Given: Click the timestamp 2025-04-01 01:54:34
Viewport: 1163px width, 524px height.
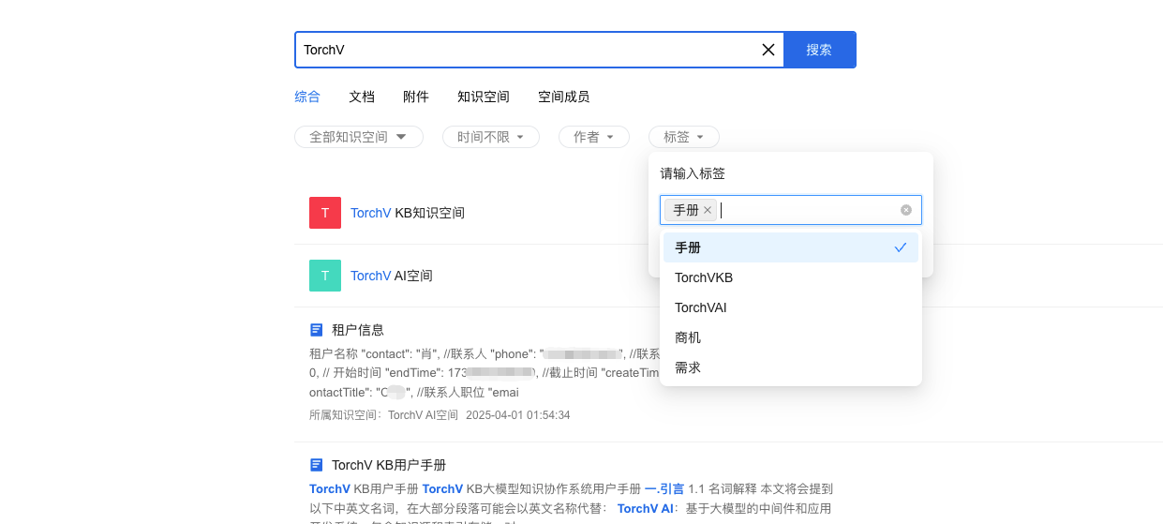Looking at the screenshot, I should [x=518, y=415].
